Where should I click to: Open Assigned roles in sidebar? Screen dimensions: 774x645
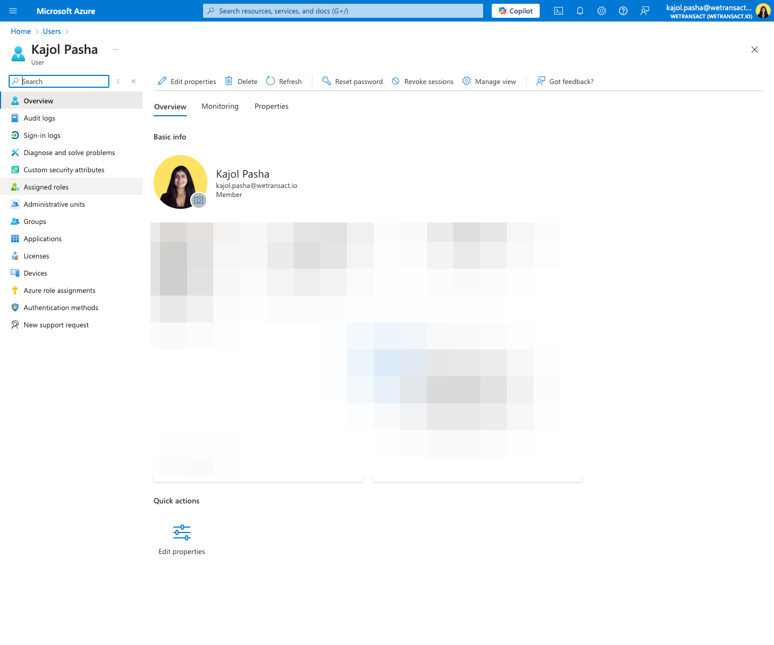click(x=71, y=187)
